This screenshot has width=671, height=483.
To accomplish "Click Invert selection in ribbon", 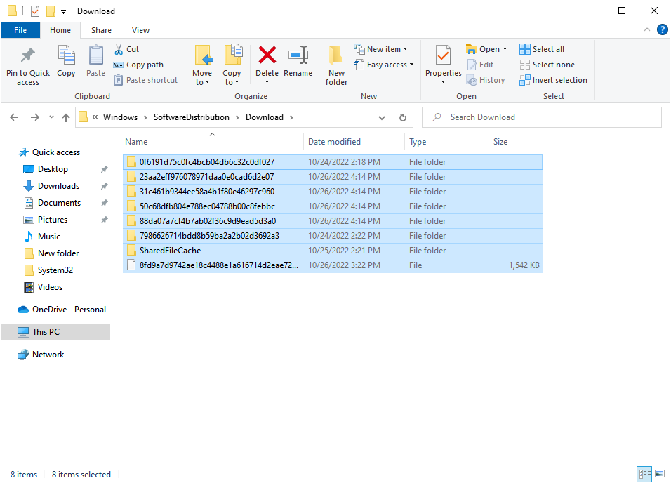I will [553, 80].
